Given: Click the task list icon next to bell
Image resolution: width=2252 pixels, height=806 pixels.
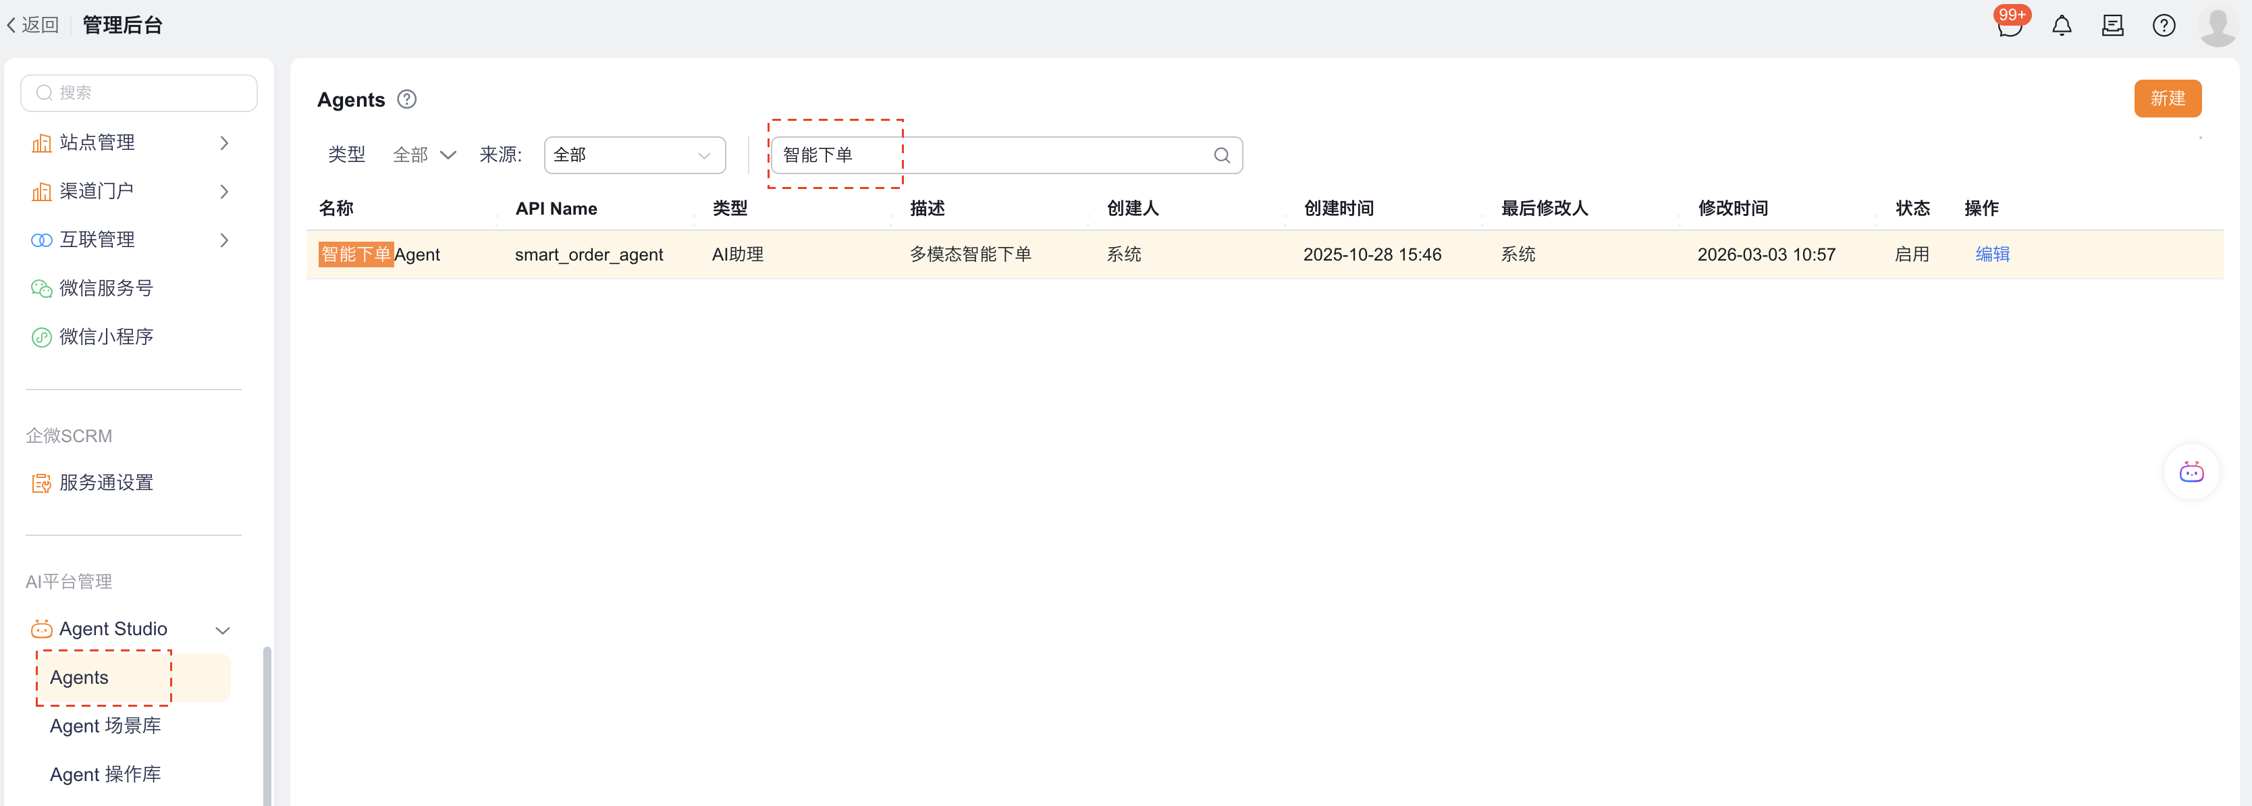Looking at the screenshot, I should point(2112,26).
